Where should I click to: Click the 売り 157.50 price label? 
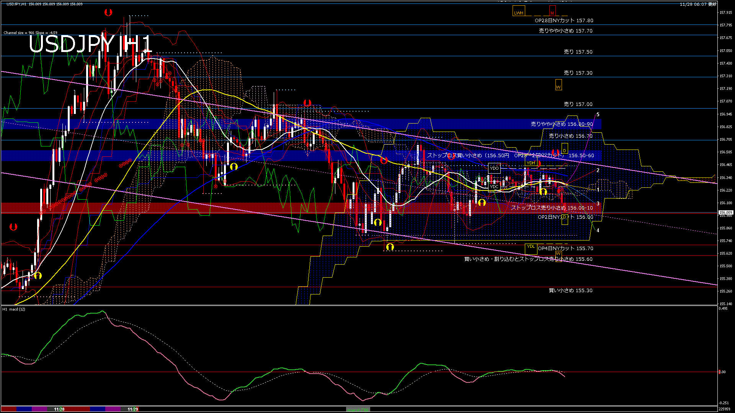[578, 52]
